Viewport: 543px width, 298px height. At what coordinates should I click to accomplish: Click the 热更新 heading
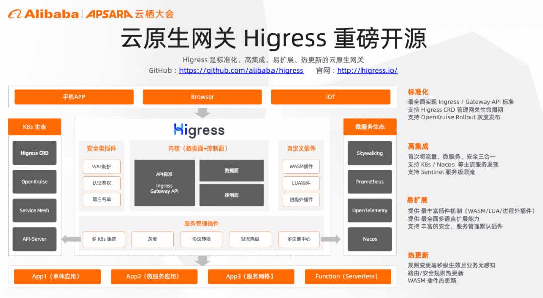[418, 255]
